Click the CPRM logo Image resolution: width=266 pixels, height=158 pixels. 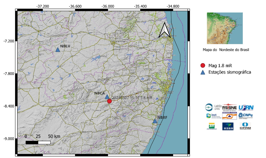[245, 126]
